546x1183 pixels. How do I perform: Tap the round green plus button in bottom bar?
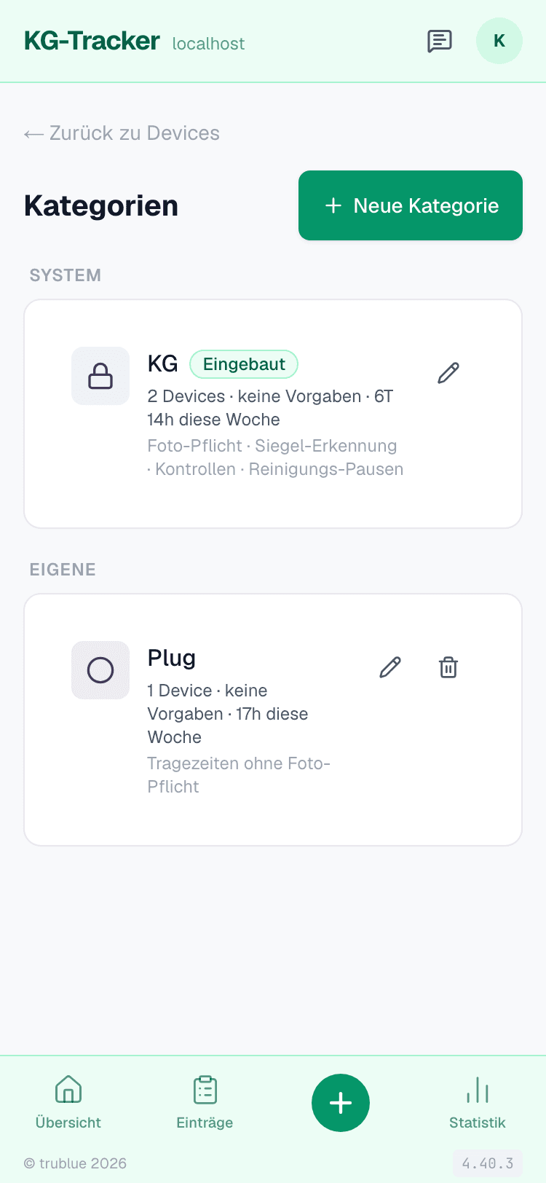point(341,1103)
